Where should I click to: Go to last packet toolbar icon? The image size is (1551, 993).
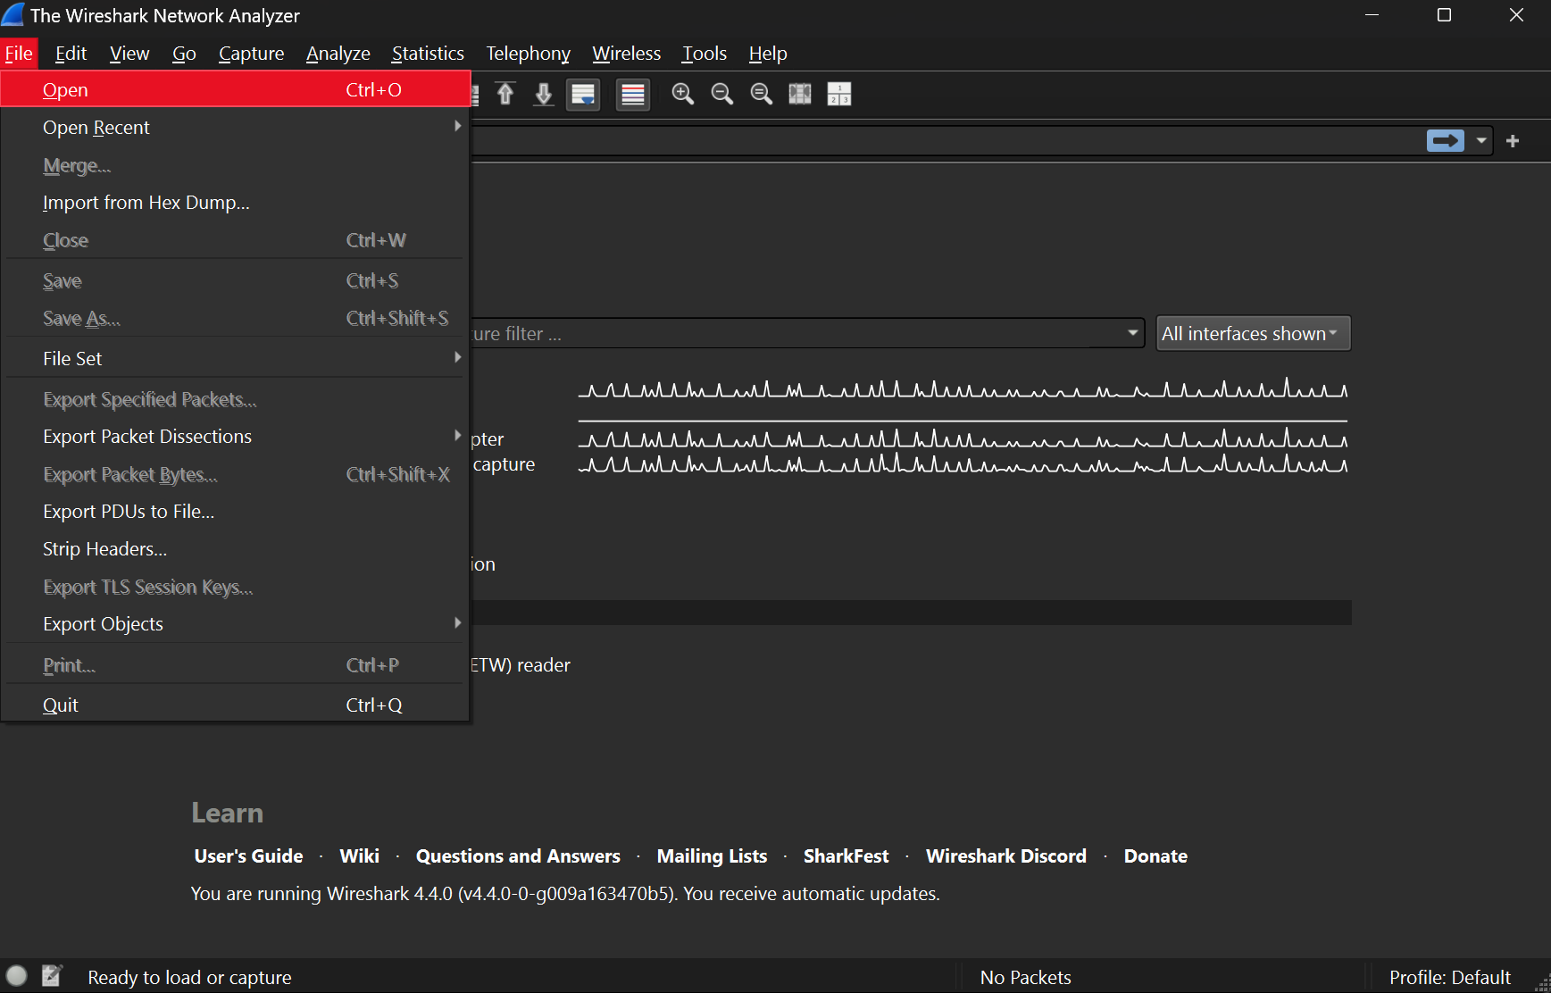[x=544, y=94]
